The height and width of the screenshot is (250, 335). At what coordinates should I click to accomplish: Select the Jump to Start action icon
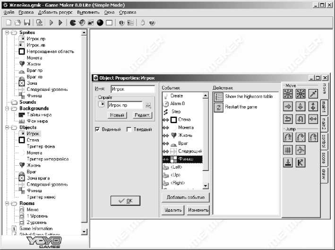tap(301, 137)
